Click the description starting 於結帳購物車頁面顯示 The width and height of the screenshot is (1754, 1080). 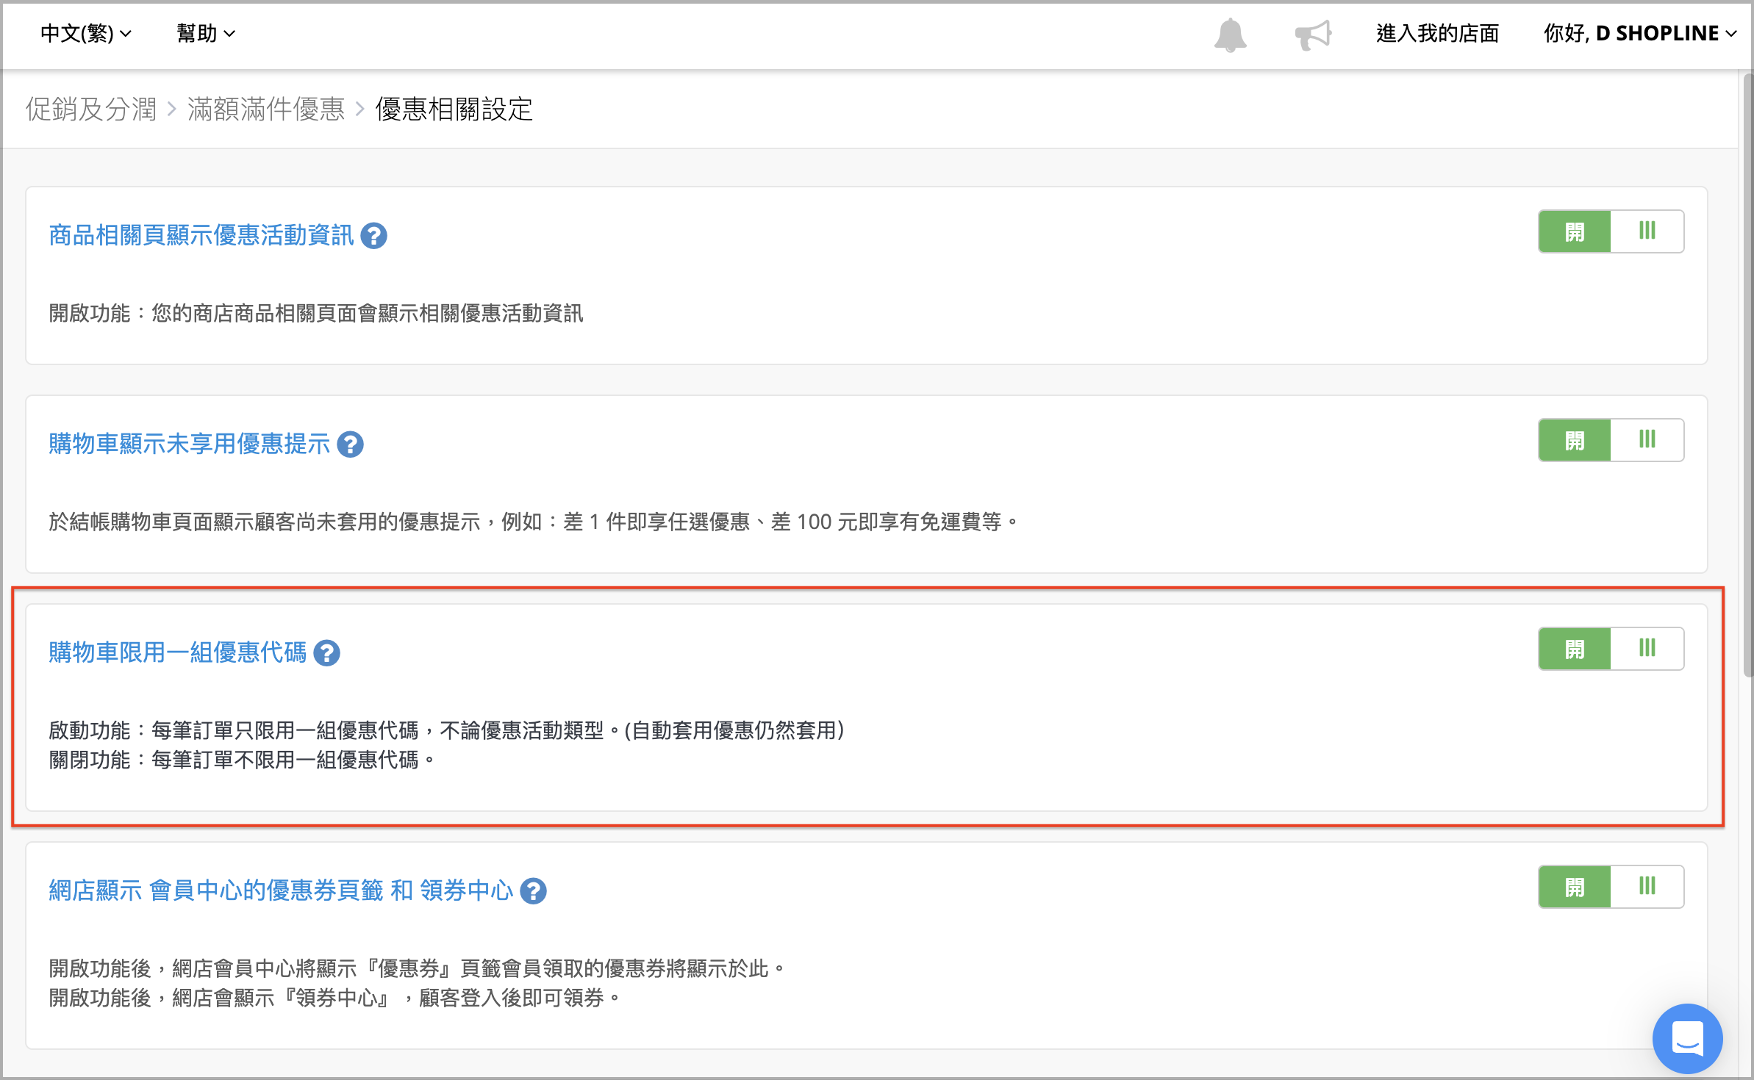pos(534,522)
